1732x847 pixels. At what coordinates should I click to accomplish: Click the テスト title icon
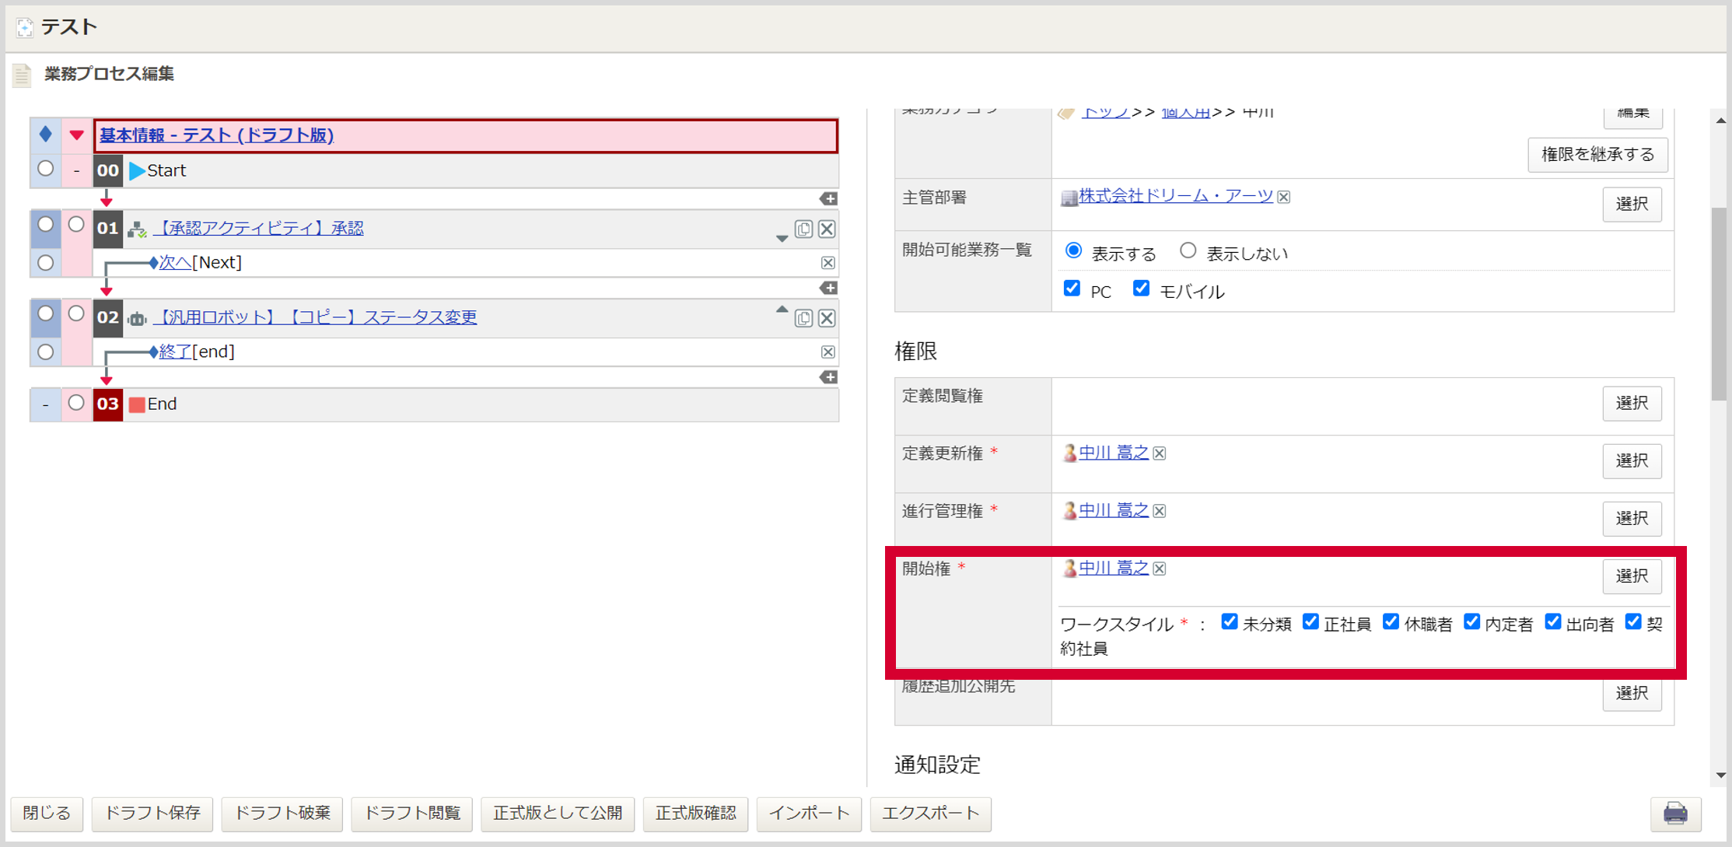tap(25, 28)
